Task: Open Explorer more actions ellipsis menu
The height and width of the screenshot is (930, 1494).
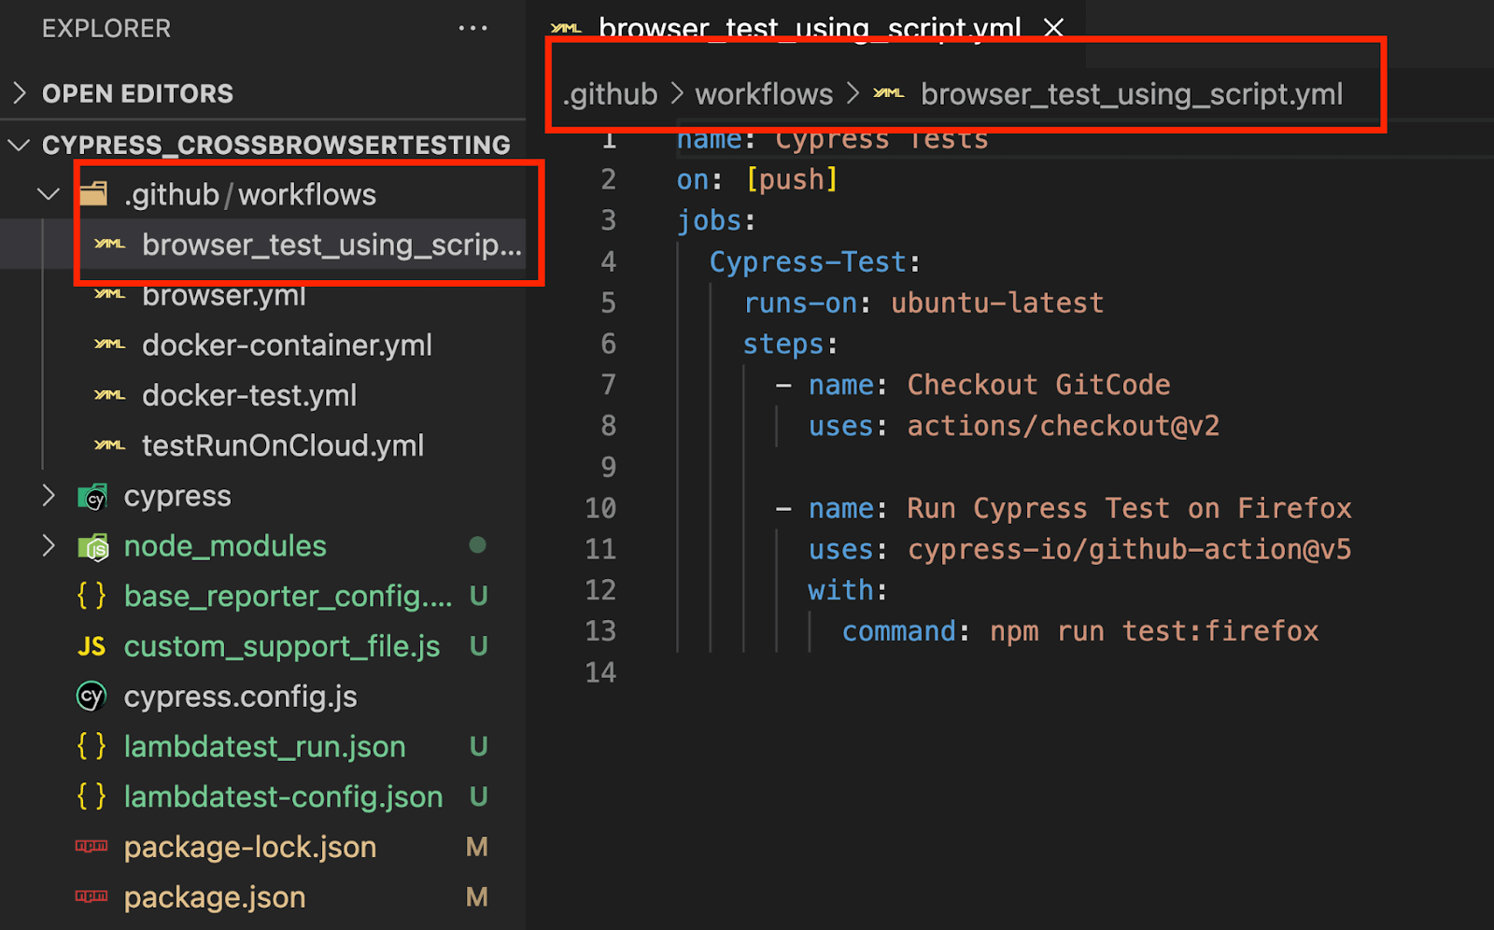Action: (x=472, y=28)
